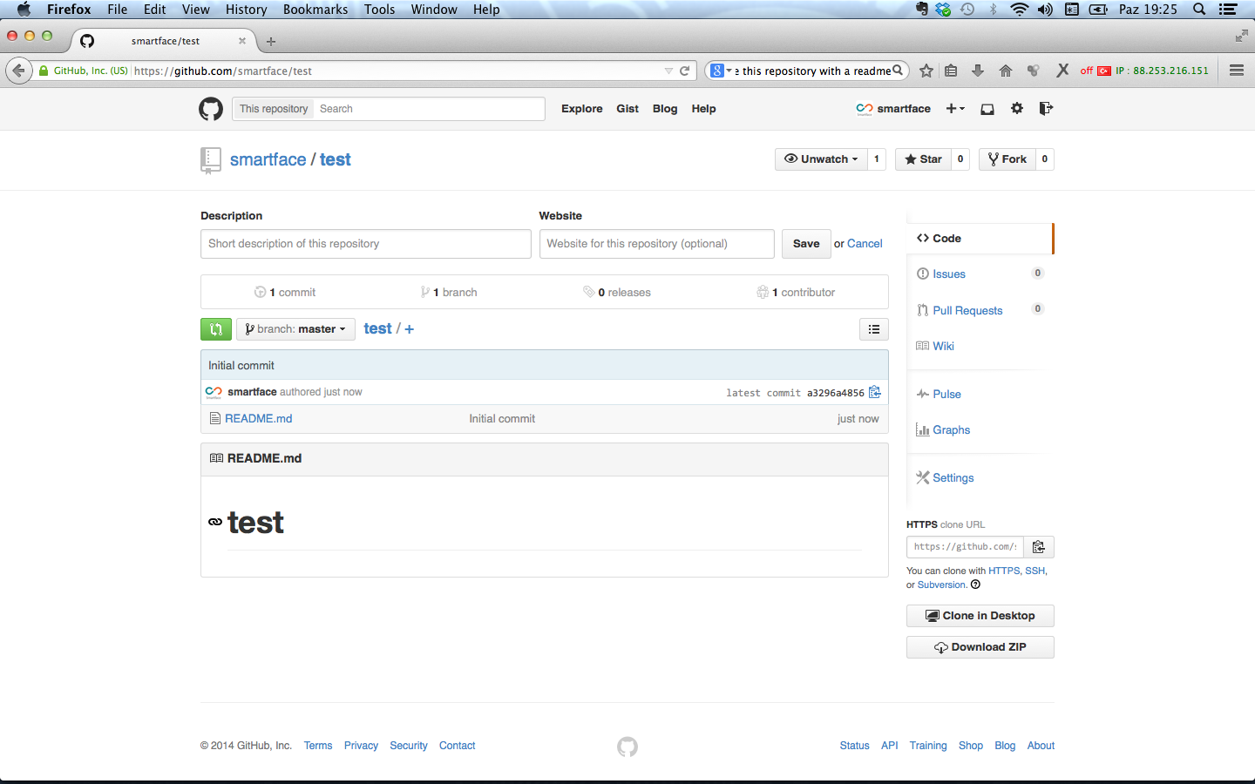
Task: Open the branch: master dropdown
Action: 295,329
